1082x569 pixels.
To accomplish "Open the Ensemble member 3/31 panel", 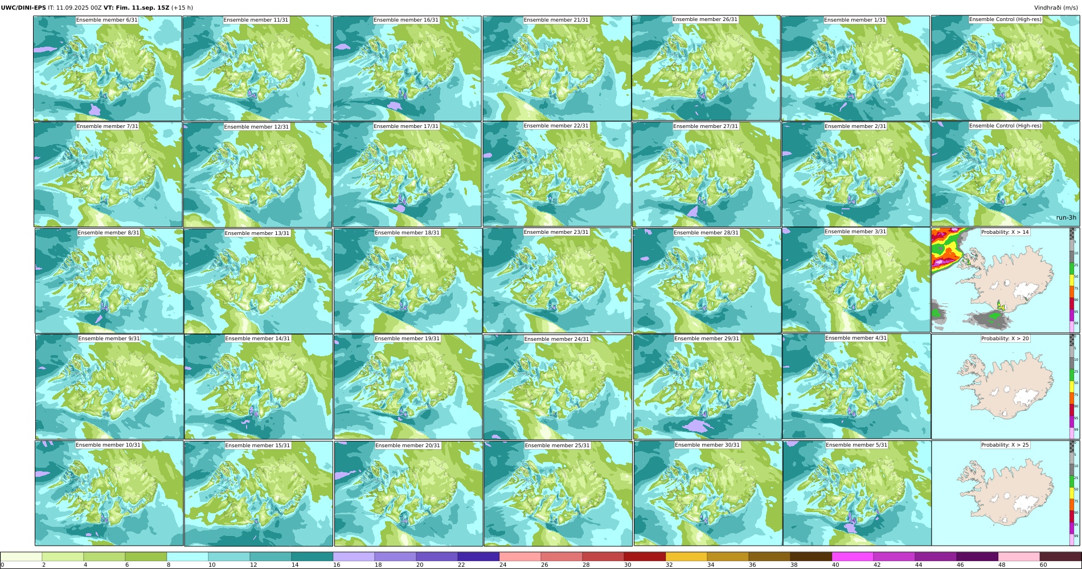I will (856, 280).
